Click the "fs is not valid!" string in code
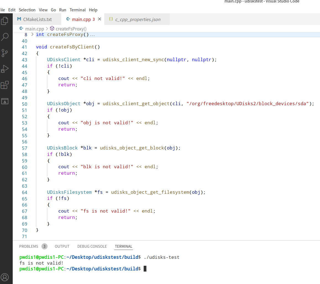The height and width of the screenshot is (284, 320). [x=106, y=211]
